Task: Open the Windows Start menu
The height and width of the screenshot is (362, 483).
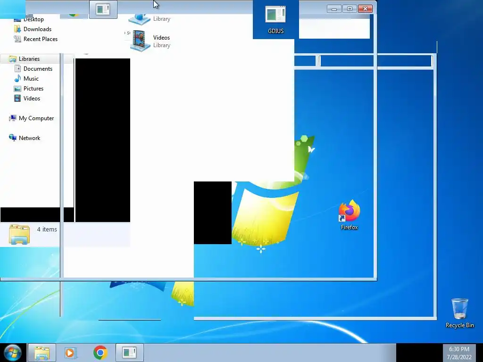Action: [13, 353]
